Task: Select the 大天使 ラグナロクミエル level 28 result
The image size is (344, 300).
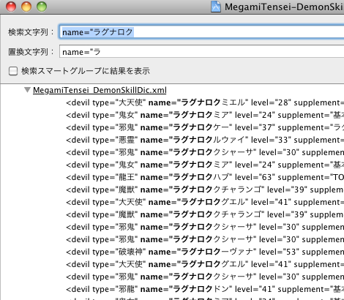Action: point(205,102)
